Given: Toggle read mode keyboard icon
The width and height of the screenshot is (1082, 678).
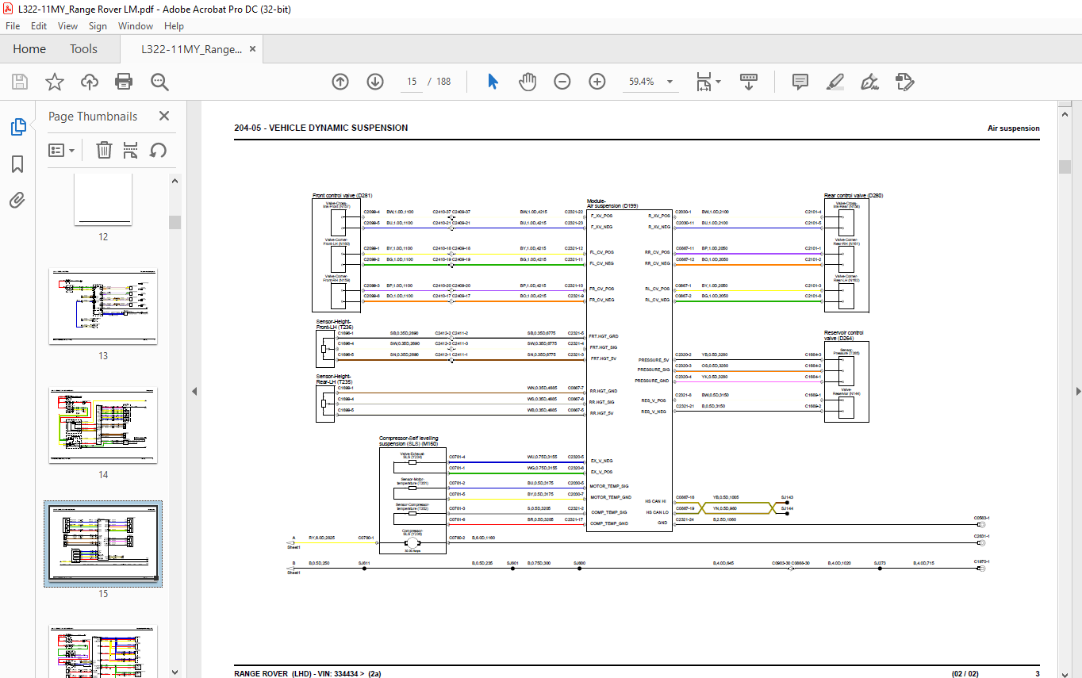Looking at the screenshot, I should 749,82.
